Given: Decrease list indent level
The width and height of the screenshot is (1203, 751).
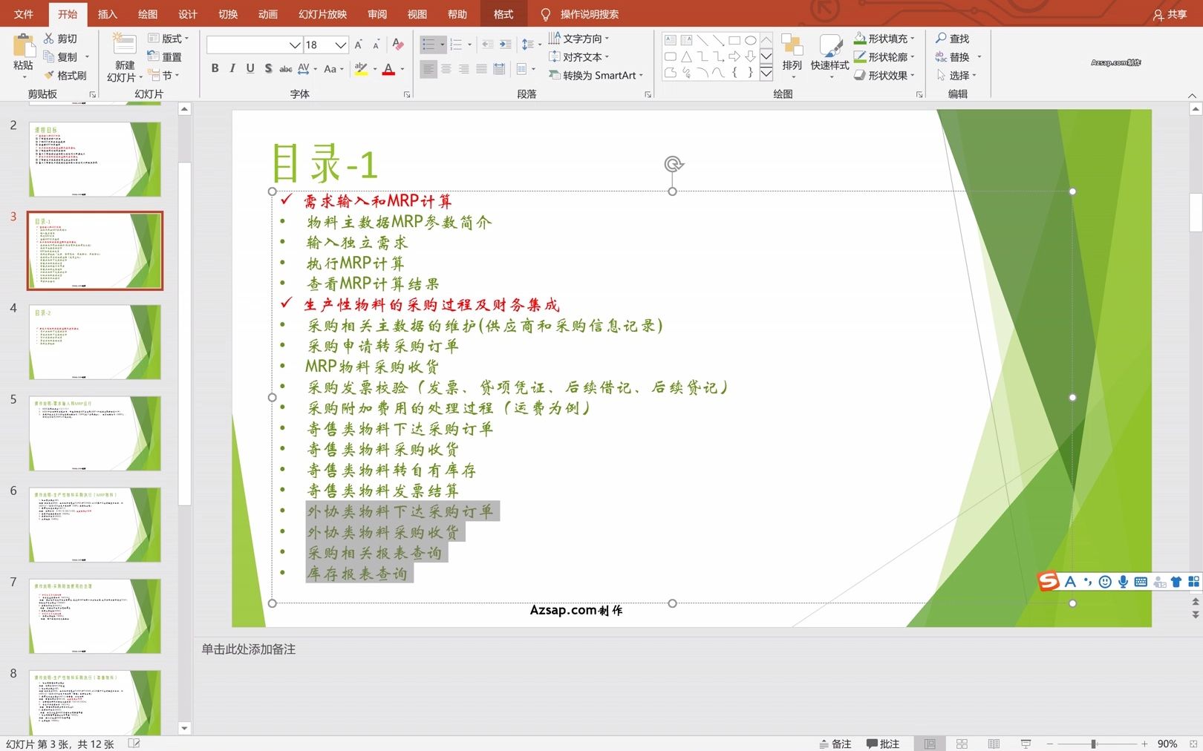Looking at the screenshot, I should pos(487,45).
